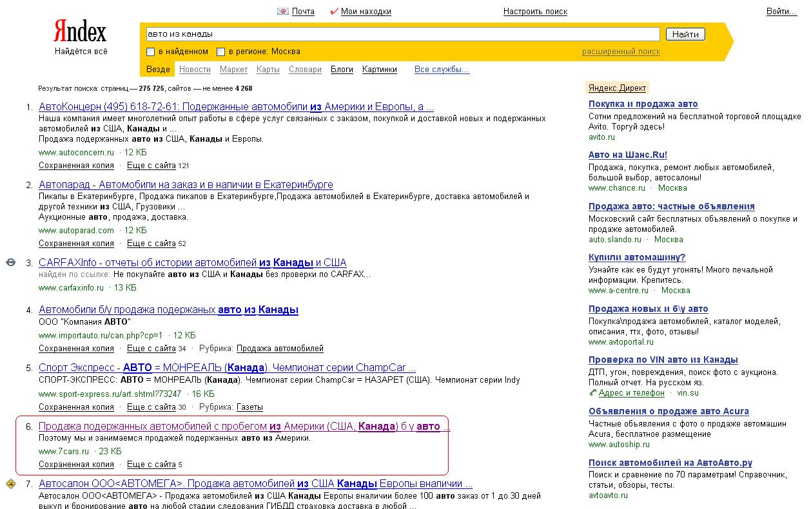
Task: Open the 7cars.ru result title
Action: pos(244,427)
